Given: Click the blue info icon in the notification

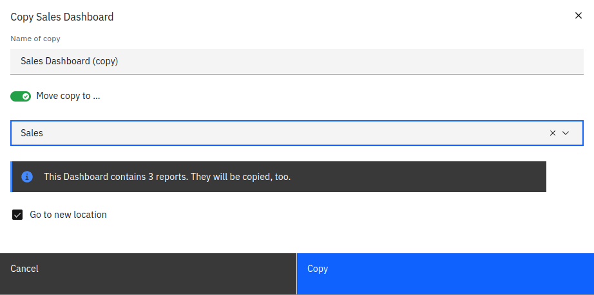Looking at the screenshot, I should (27, 177).
